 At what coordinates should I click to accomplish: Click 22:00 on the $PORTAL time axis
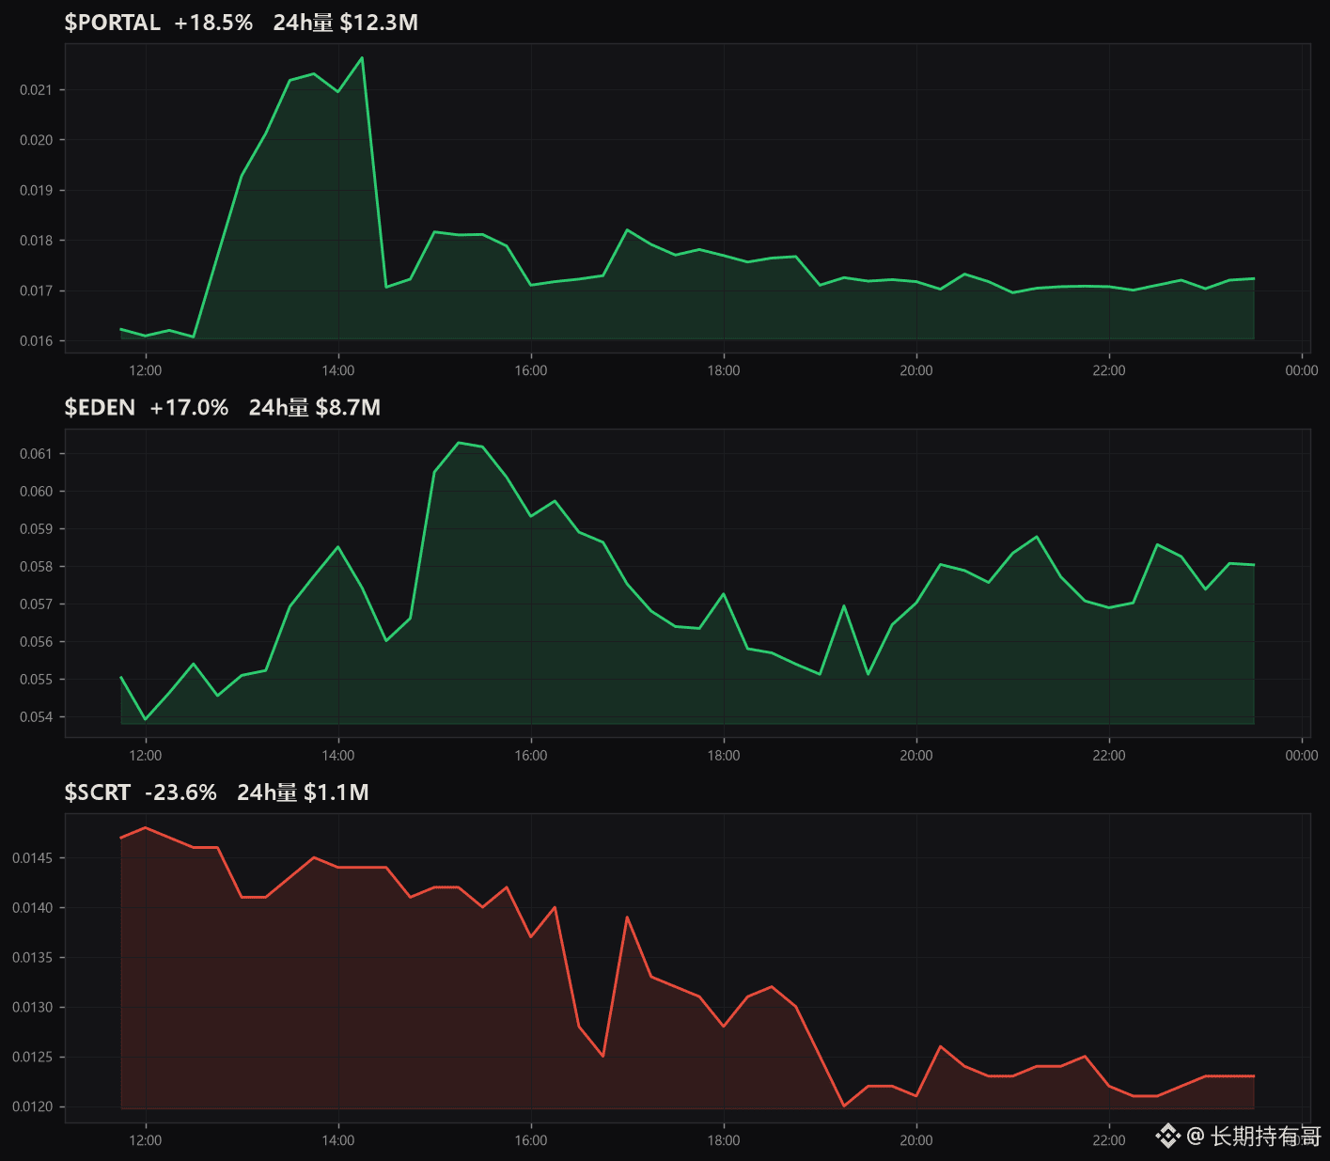tap(1109, 370)
